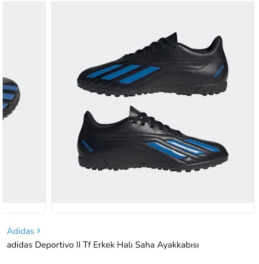Viewport: 259px width, 264px height.
Task: Click the DEPORTIVO heel label on lower shoe
Action: [x=87, y=146]
